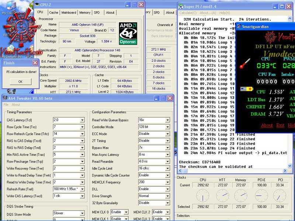This screenshot has height=221, width=295.
Task: Expand the MEM CLK 2 dropdown
Action: [x=167, y=212]
